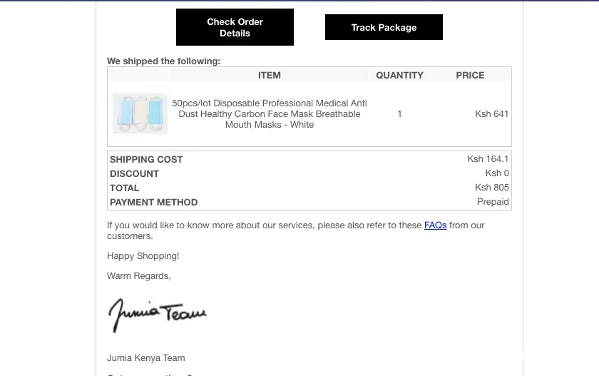
Task: Click the face mask product thumbnail
Action: [x=140, y=113]
